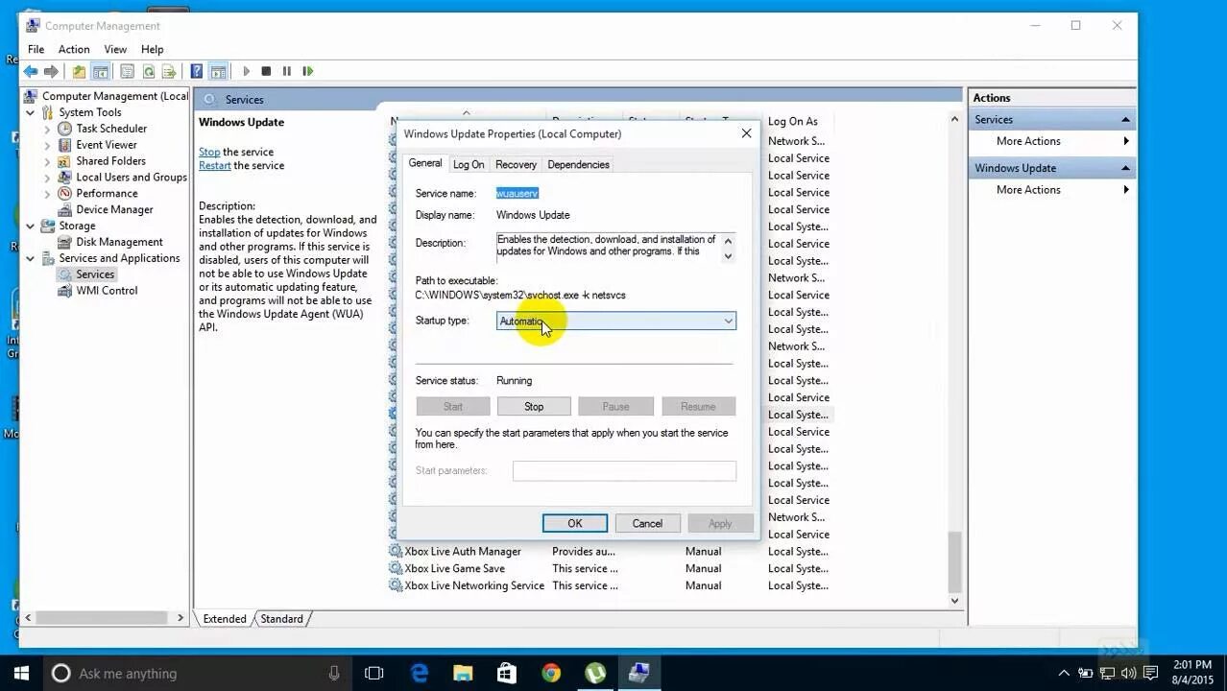Expand the Performance node
The image size is (1227, 691).
47,194
